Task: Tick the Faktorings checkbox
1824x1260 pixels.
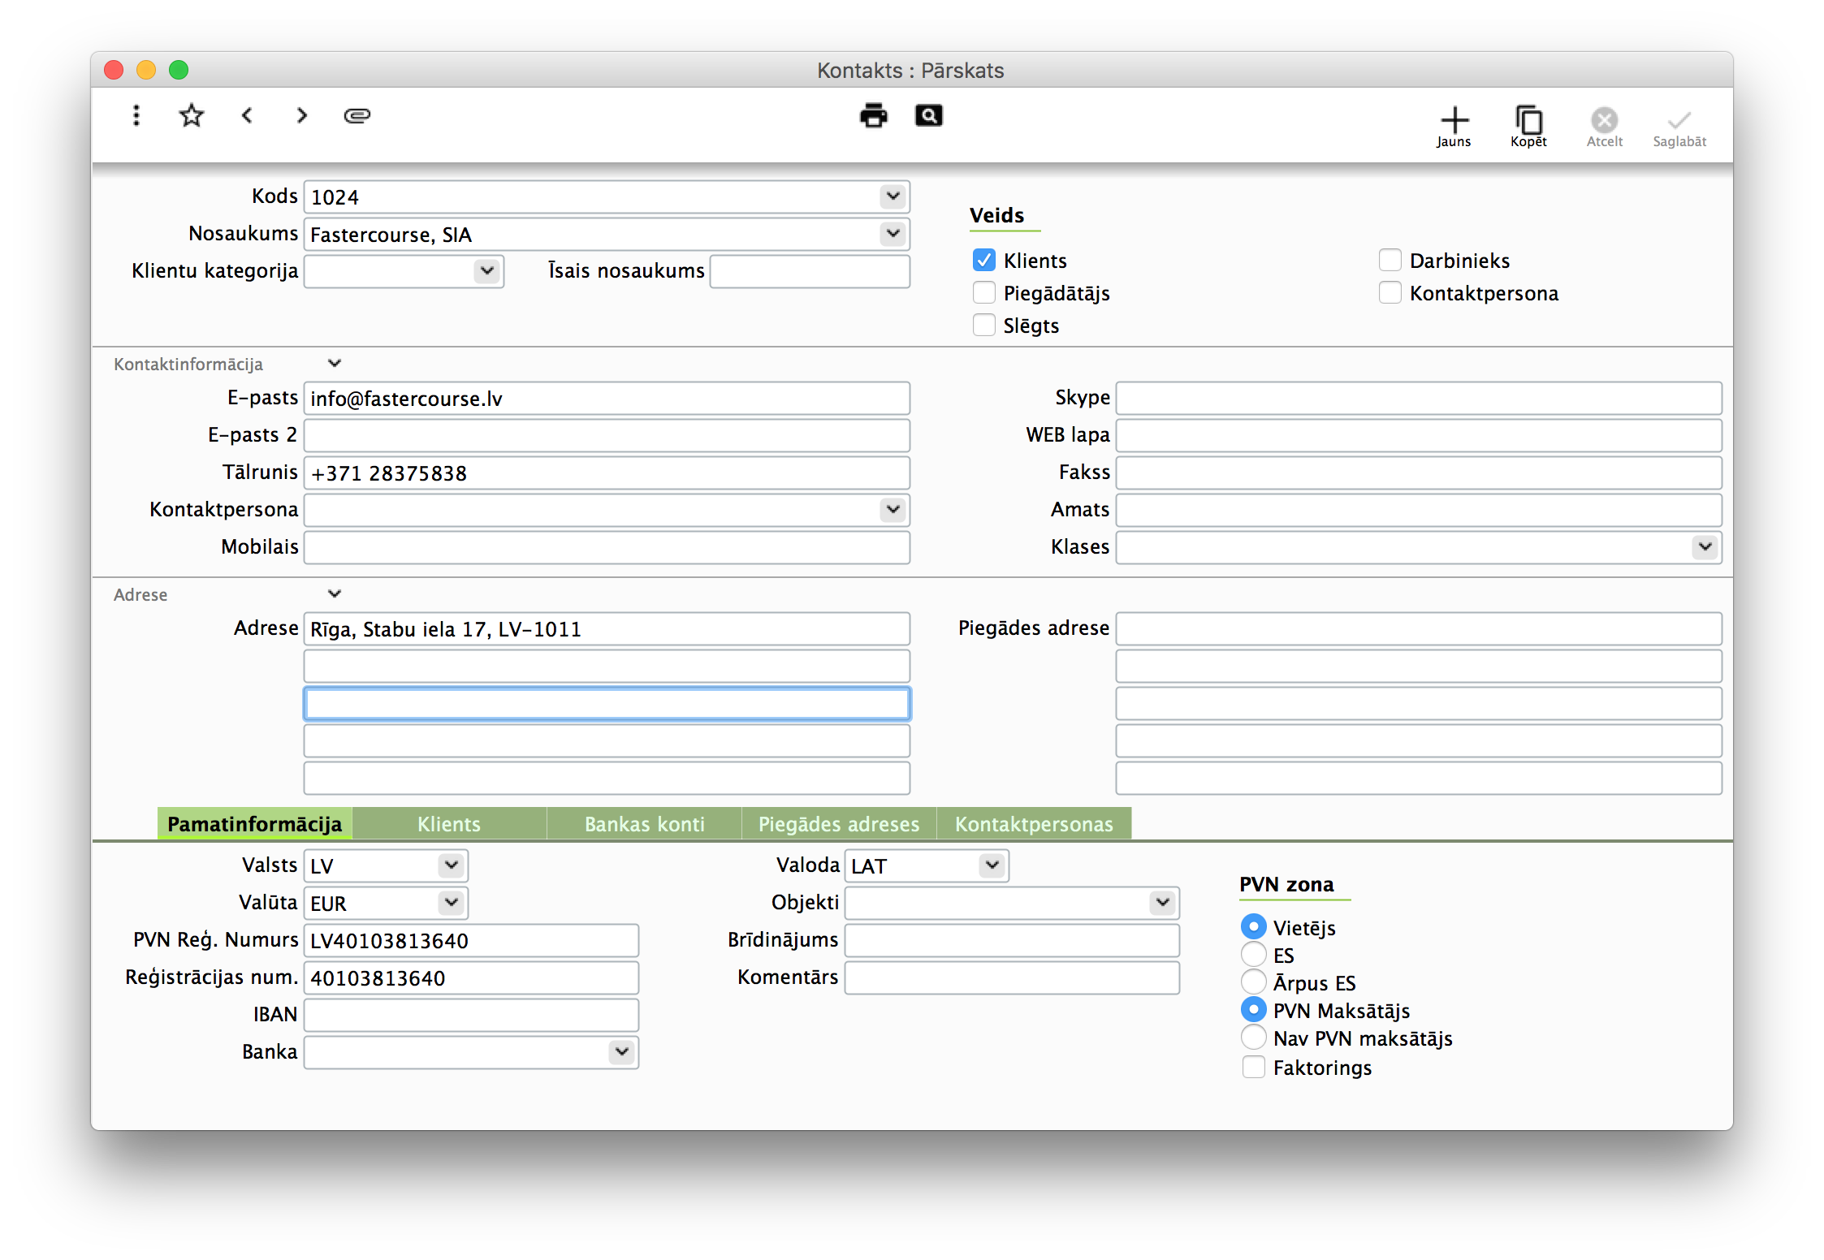Action: pyautogui.click(x=1253, y=1067)
